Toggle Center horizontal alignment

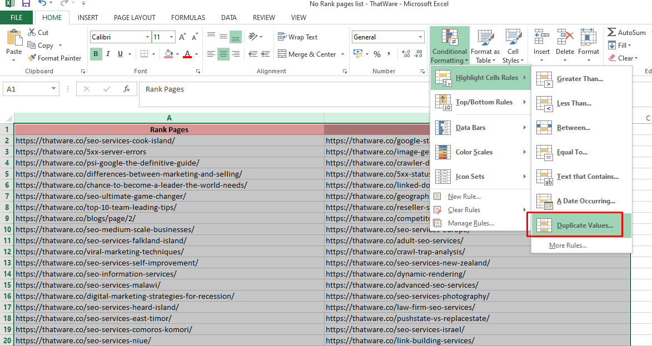click(x=223, y=54)
